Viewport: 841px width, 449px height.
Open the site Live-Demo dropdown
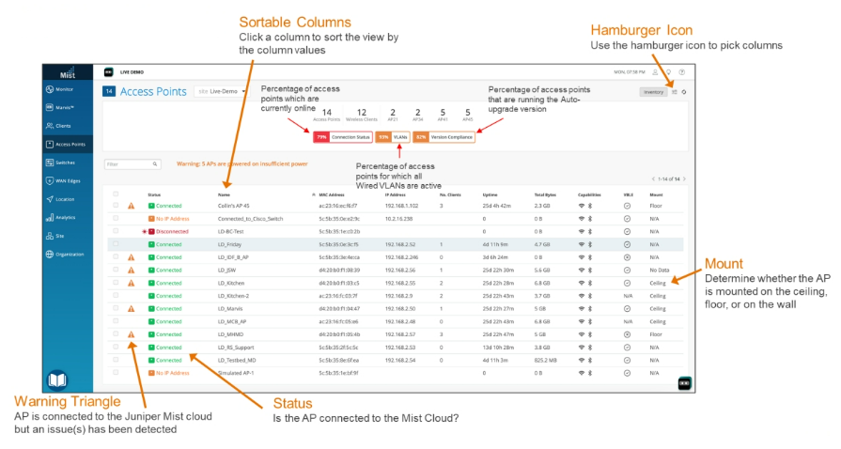click(x=222, y=91)
